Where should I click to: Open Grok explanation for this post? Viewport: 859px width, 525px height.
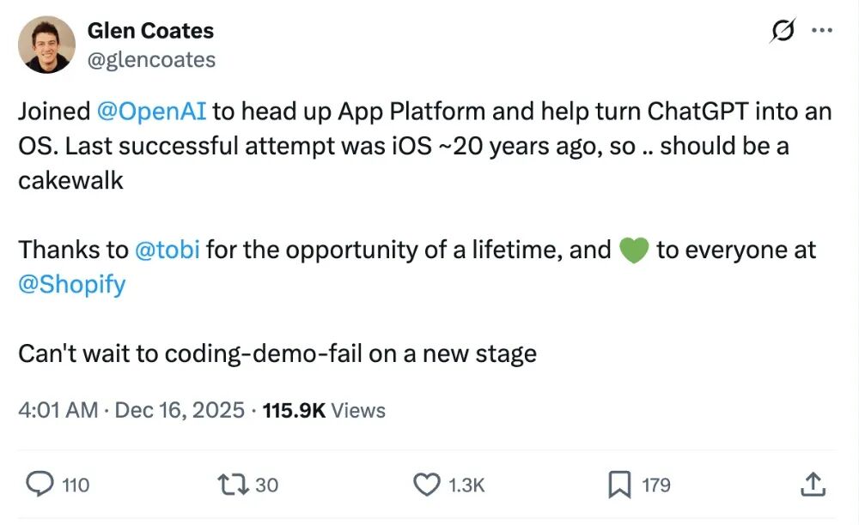783,32
